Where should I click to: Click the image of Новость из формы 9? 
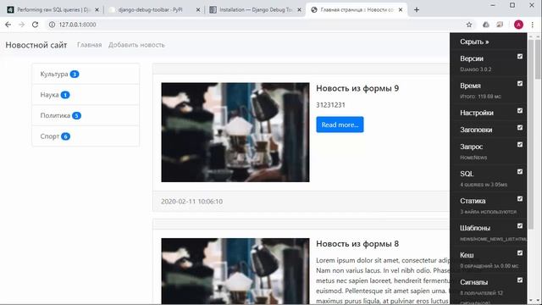235,132
